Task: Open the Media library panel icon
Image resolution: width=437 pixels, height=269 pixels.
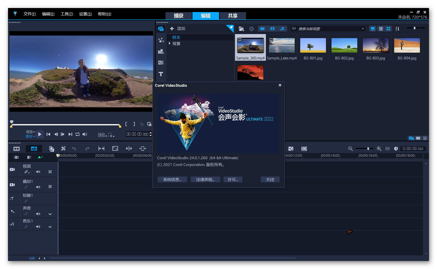Action: [161, 29]
